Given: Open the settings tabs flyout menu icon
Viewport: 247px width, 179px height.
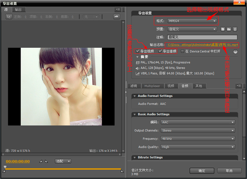Looking at the screenshot, I should tap(239, 86).
